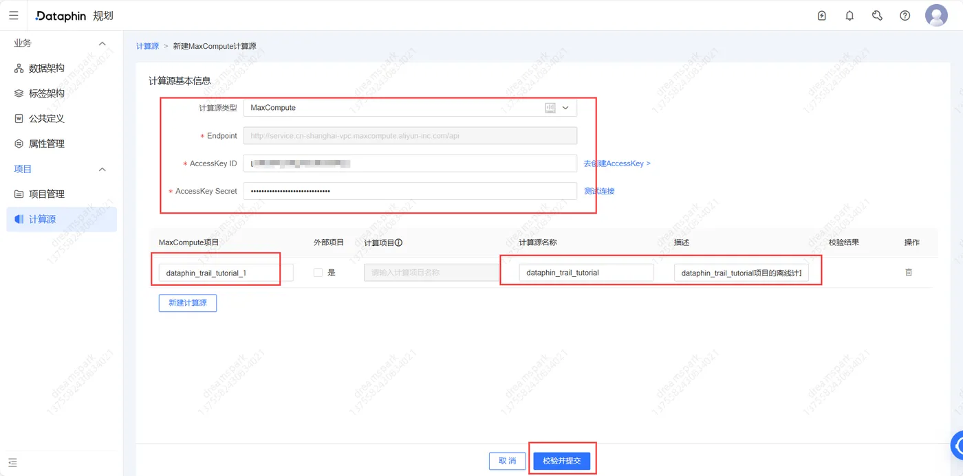The height and width of the screenshot is (476, 963).
Task: Check the 外部项目 是 checkbox
Action: [318, 273]
